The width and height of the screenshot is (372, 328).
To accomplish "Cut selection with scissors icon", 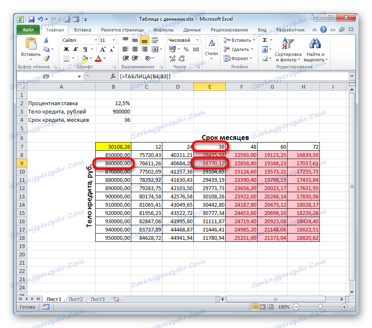I will point(46,40).
